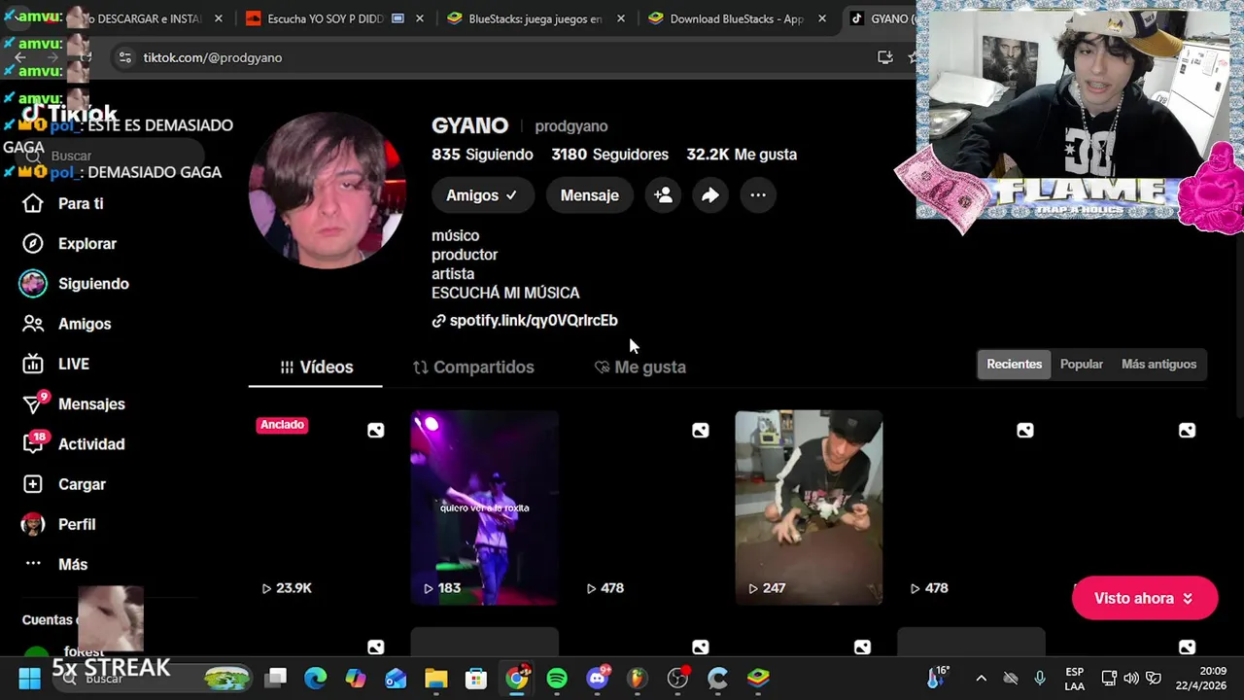
Task: Open the spotify.link/qy0VQrIrcEb link
Action: tap(534, 320)
